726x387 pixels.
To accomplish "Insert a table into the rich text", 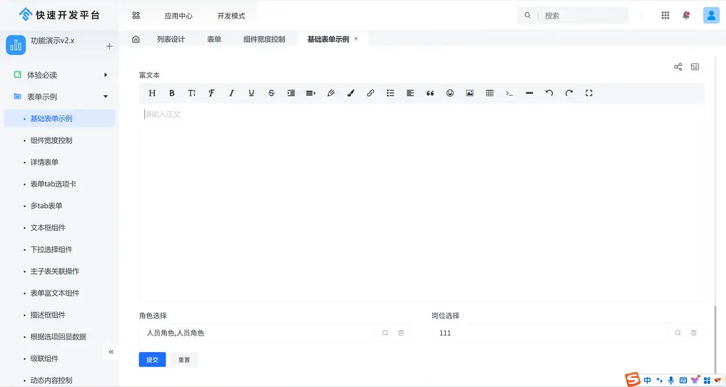I will point(489,93).
